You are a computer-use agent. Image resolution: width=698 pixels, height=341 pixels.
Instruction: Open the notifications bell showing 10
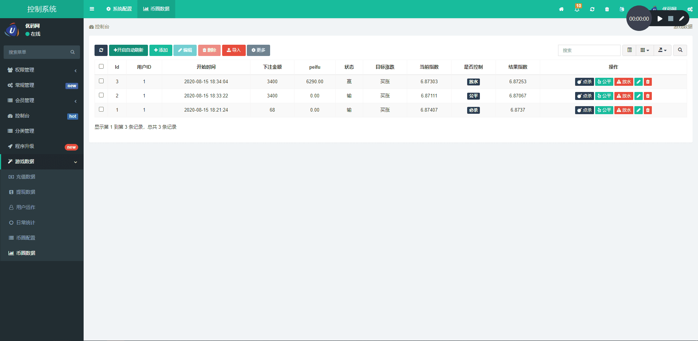coord(577,9)
